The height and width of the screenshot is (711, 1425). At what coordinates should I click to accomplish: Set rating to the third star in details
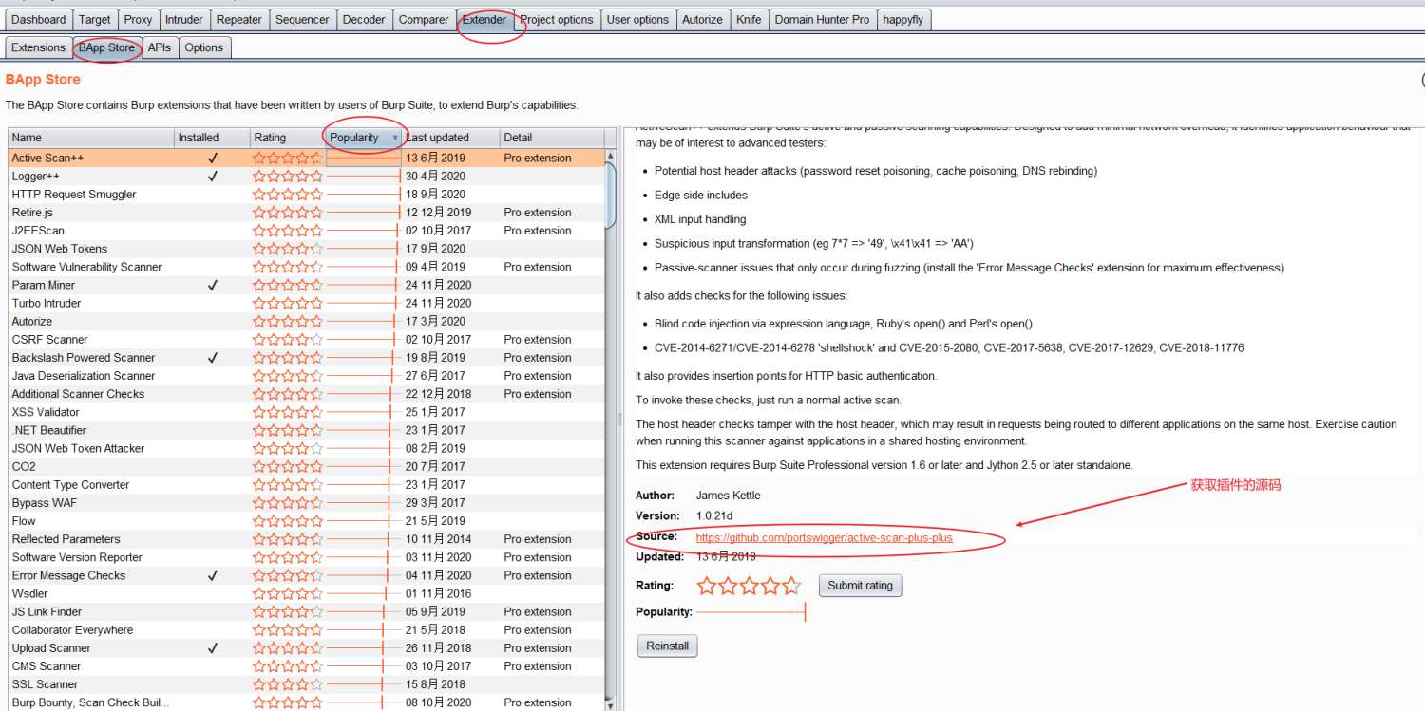tap(749, 586)
